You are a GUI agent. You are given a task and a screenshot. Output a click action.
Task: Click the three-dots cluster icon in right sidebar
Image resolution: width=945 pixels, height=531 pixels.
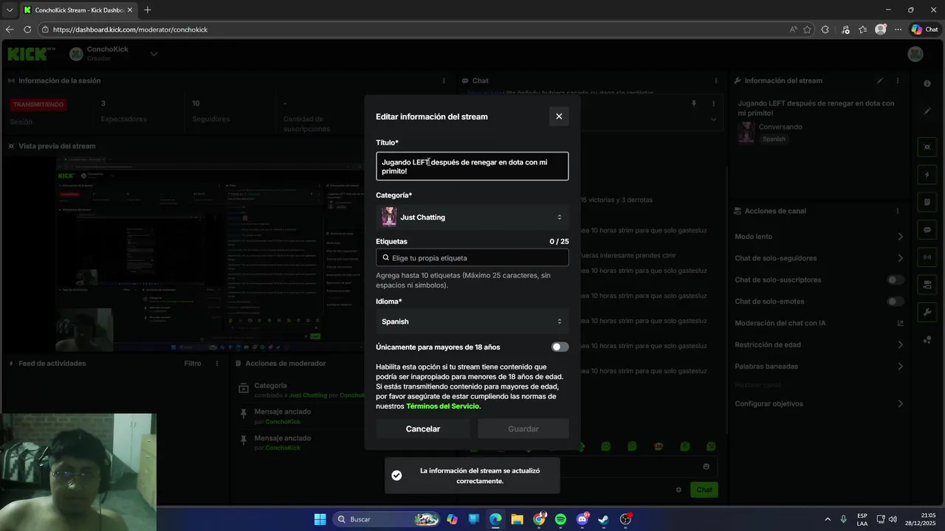[x=927, y=339]
